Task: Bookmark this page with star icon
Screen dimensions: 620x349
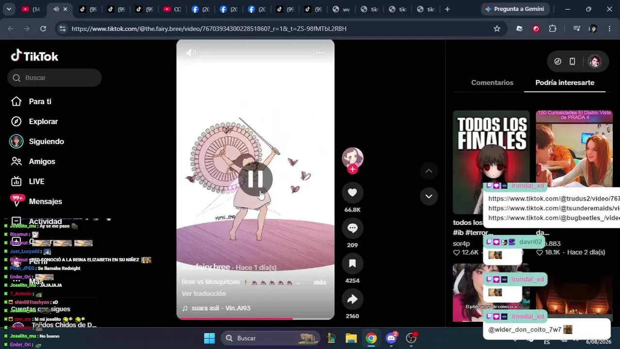Action: (497, 29)
